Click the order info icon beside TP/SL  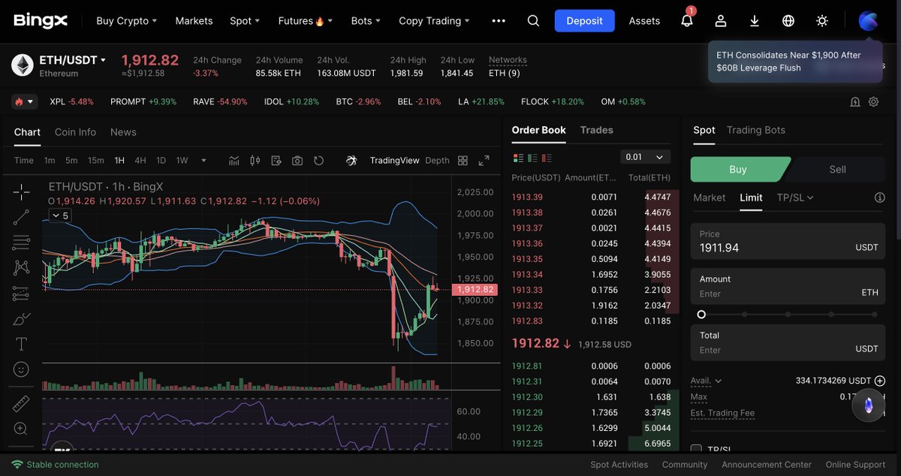point(879,197)
